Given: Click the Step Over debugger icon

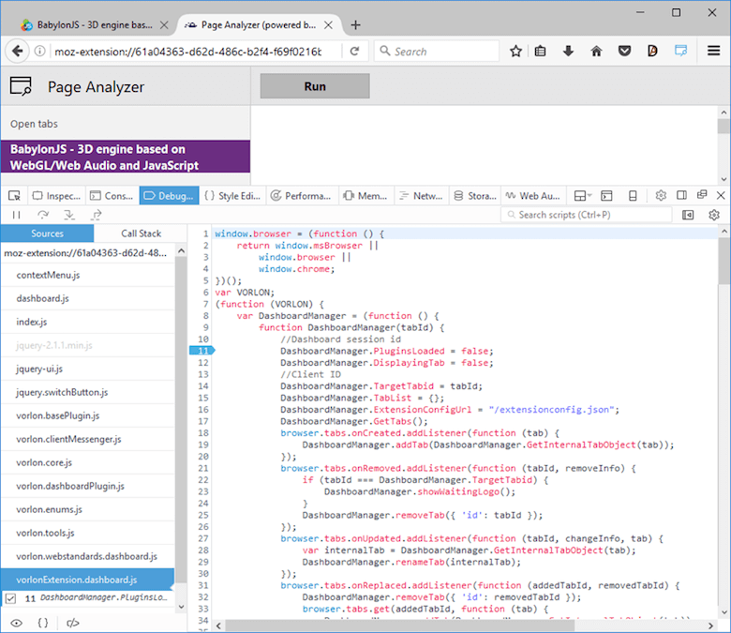Looking at the screenshot, I should pyautogui.click(x=42, y=215).
